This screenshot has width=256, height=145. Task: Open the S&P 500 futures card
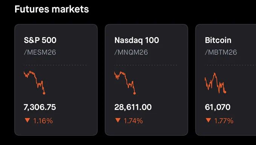56,80
